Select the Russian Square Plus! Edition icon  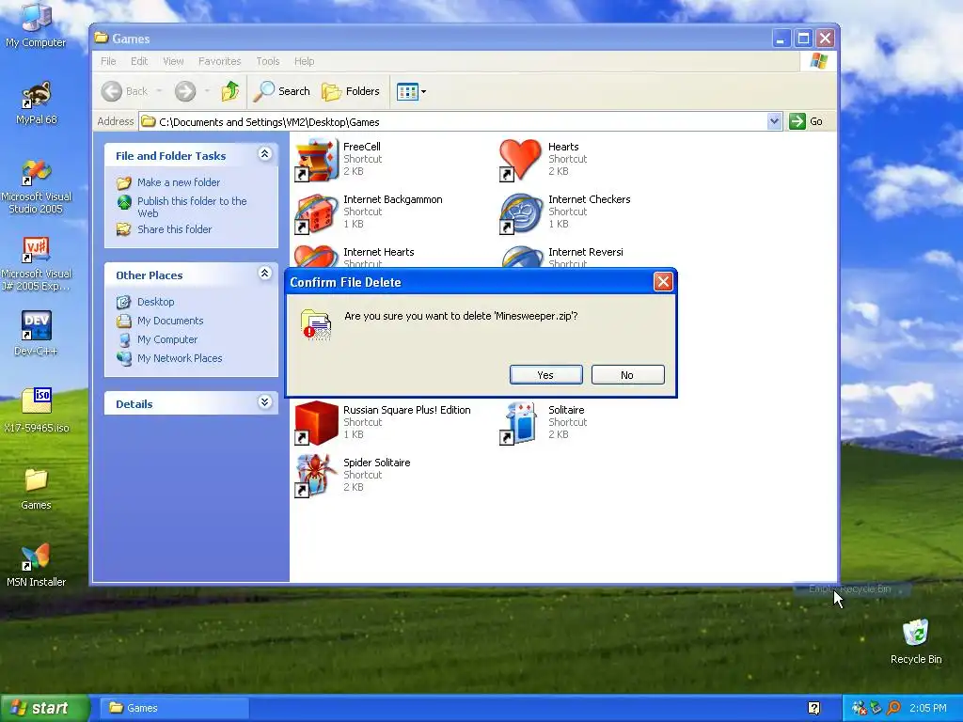[x=316, y=423]
